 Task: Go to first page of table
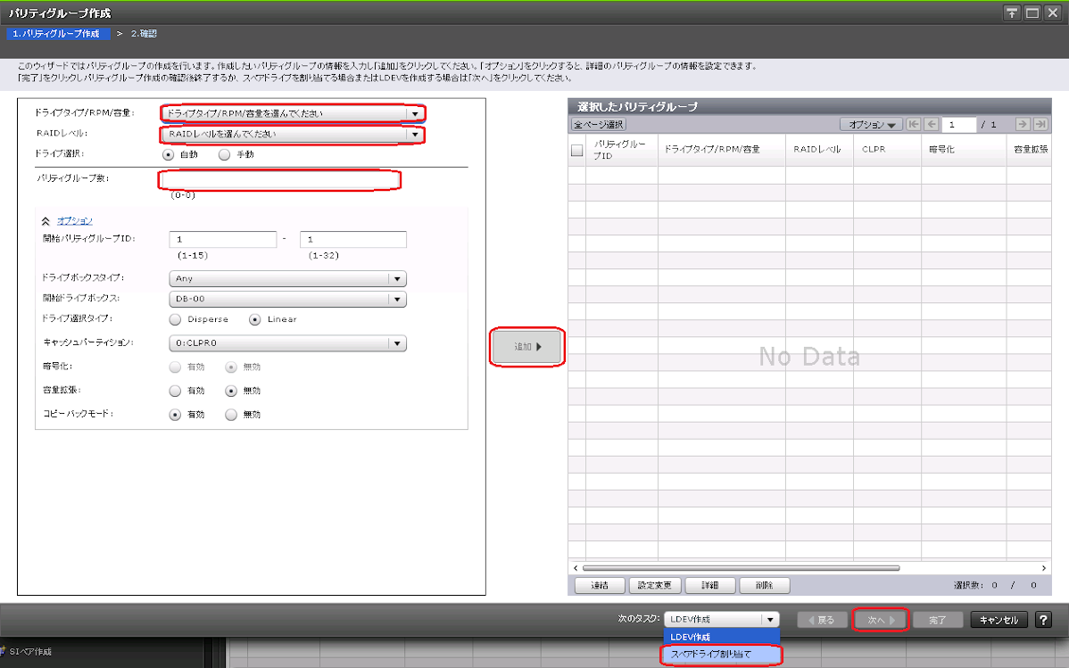914,125
